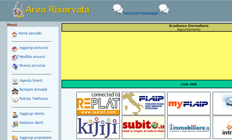Open the webmail envelope banner

(222, 104)
